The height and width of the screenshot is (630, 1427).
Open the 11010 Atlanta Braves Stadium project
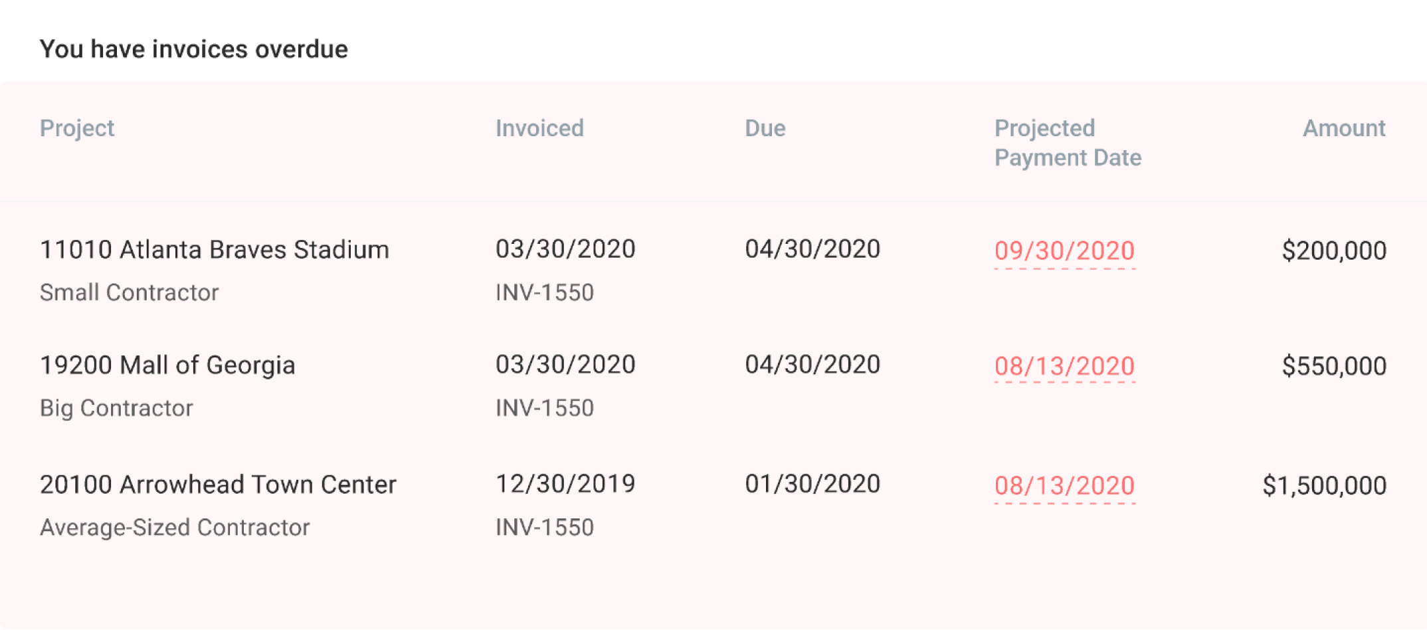coord(215,250)
